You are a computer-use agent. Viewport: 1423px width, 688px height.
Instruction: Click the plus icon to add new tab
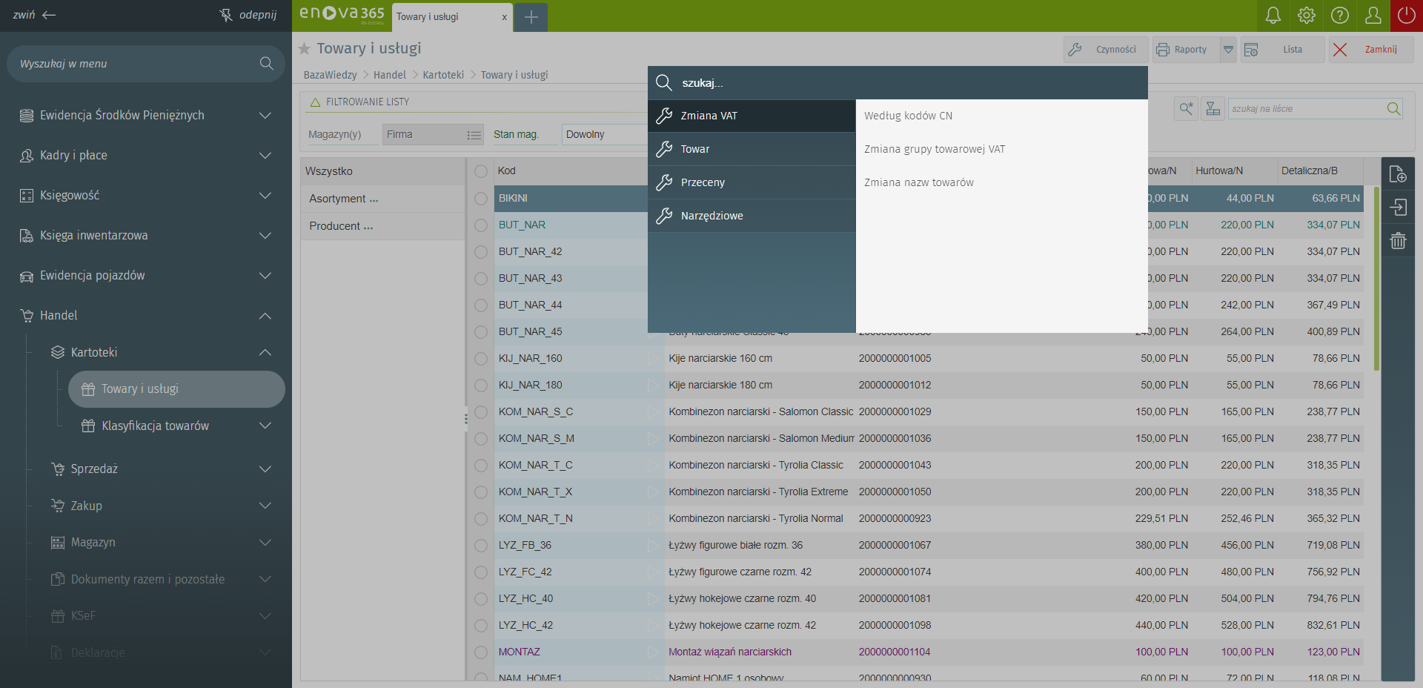tap(531, 17)
